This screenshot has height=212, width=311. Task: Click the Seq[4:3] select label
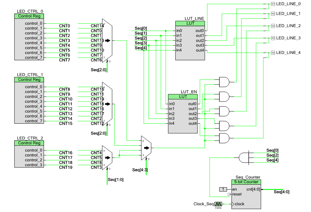click(x=140, y=170)
